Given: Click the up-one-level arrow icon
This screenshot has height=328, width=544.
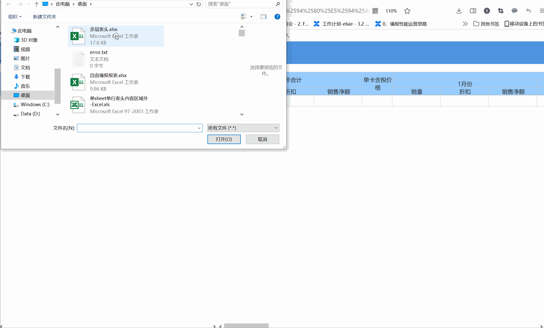Looking at the screenshot, I should pyautogui.click(x=36, y=4).
